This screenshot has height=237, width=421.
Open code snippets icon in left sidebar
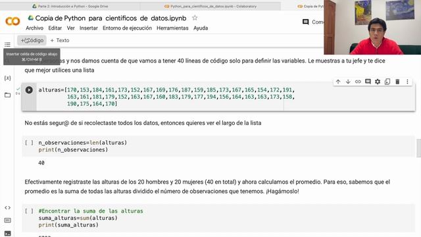[x=7, y=207]
